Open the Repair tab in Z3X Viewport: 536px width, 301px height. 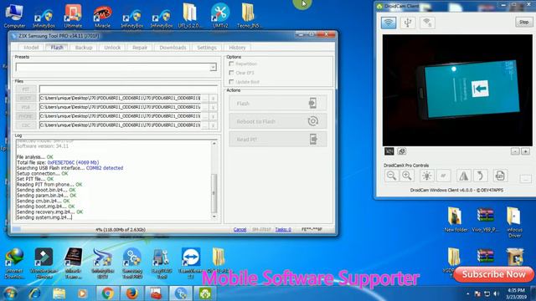point(140,48)
